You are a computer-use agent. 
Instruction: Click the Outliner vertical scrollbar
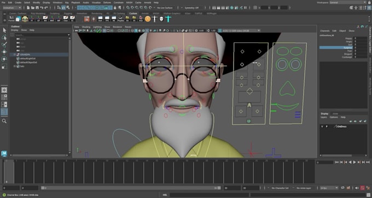69,95
